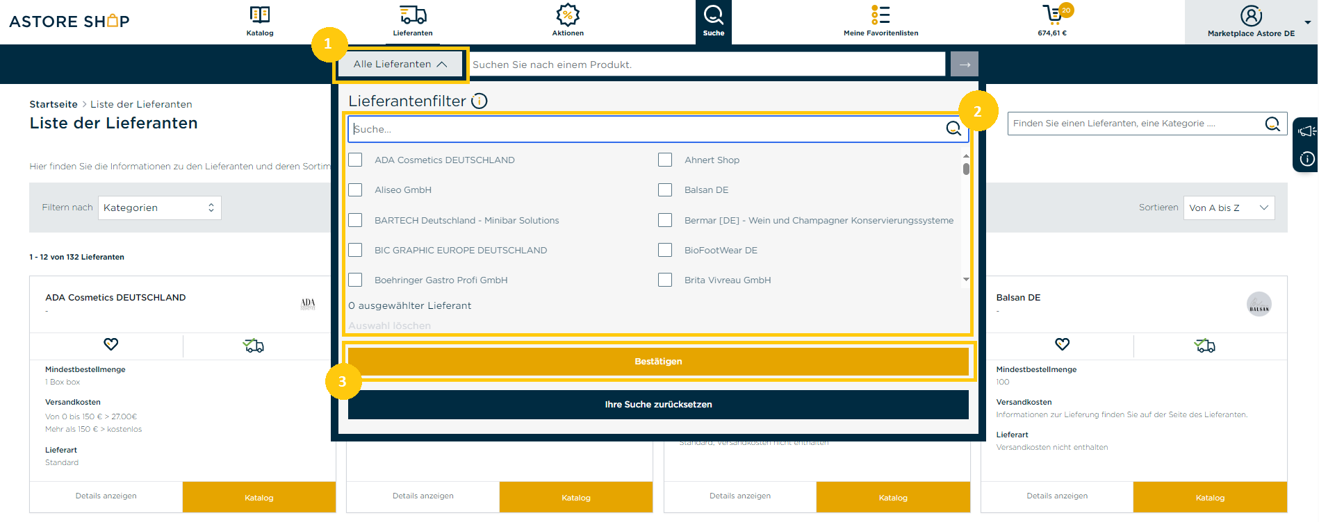This screenshot has height=522, width=1319.
Task: Check Ahnert Shop supplier checkbox
Action: [x=665, y=160]
